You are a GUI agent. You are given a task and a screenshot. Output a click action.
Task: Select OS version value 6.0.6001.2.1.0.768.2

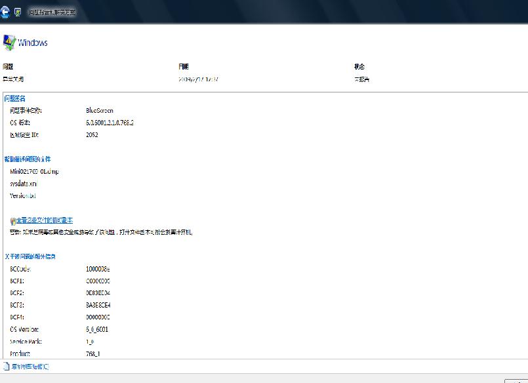pos(110,123)
